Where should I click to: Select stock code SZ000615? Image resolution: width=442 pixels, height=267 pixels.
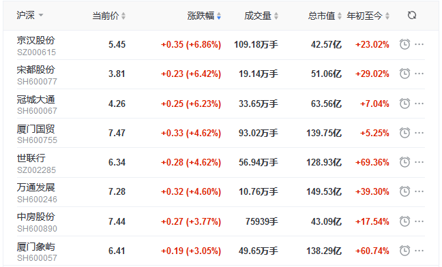37,52
